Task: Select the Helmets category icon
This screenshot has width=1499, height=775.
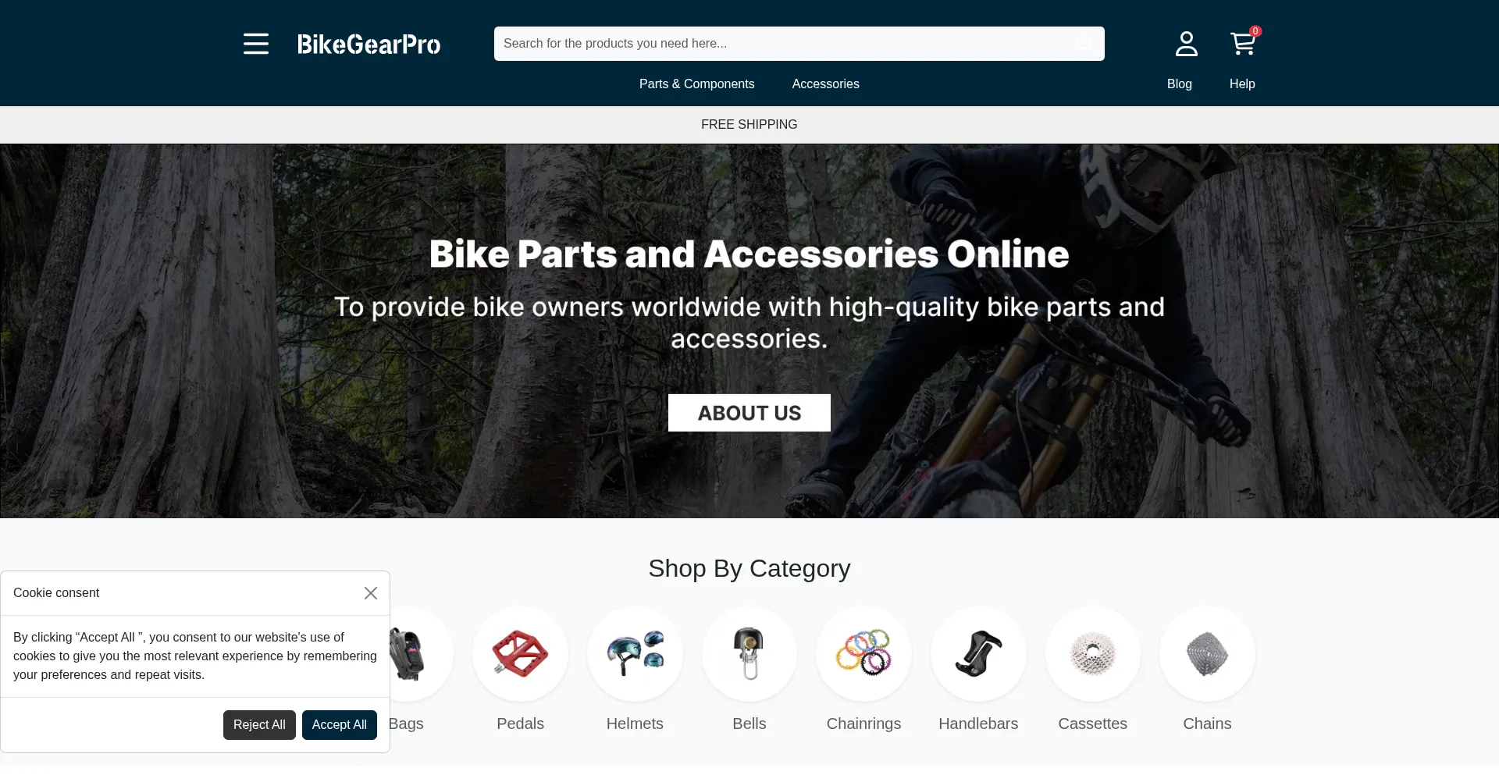Action: click(635, 654)
